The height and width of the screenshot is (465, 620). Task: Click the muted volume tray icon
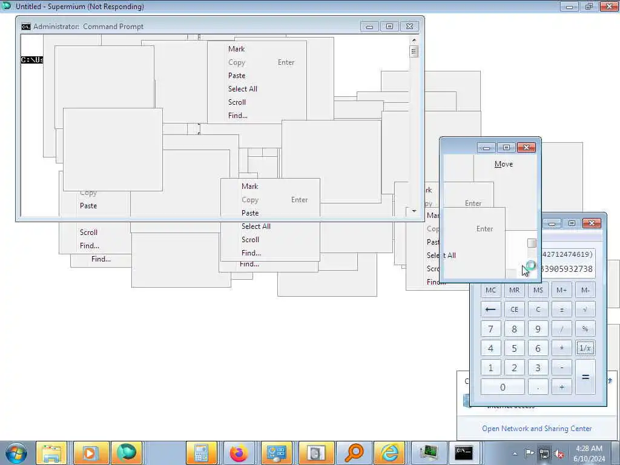(x=559, y=453)
